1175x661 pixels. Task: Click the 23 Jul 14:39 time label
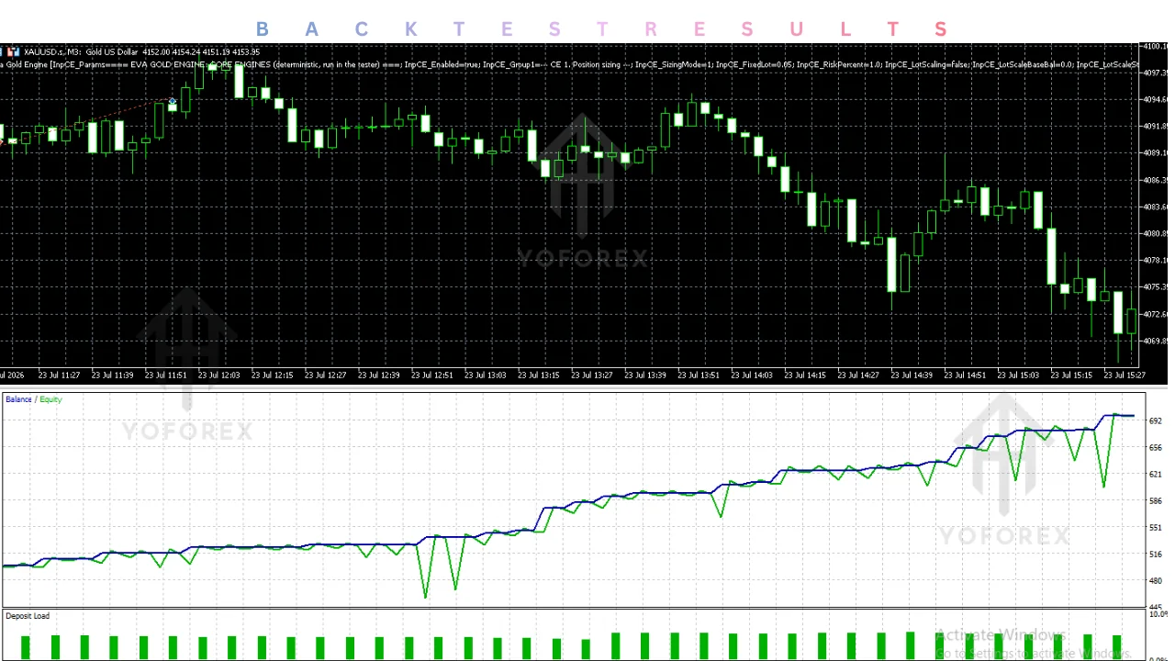(x=912, y=375)
